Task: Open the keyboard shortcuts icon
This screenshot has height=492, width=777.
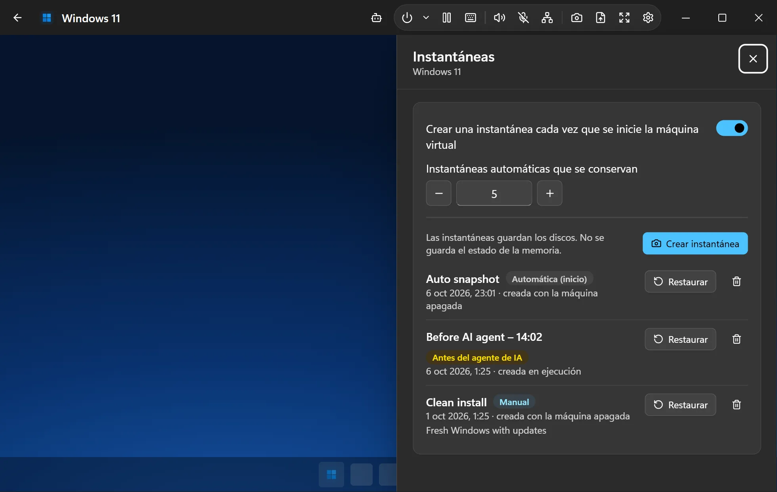Action: (471, 18)
